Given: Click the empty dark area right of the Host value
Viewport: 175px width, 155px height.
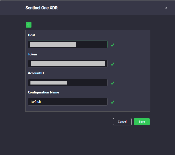Looking at the screenshot, I should tap(92, 44).
